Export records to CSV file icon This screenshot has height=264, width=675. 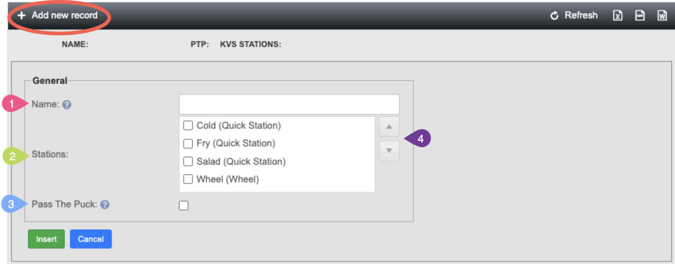coord(640,15)
